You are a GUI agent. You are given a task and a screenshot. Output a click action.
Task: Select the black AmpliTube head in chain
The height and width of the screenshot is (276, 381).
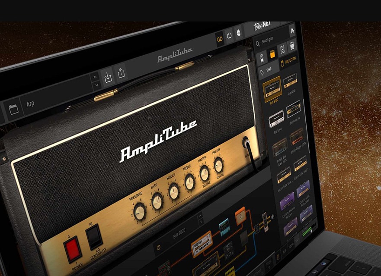click(207, 265)
